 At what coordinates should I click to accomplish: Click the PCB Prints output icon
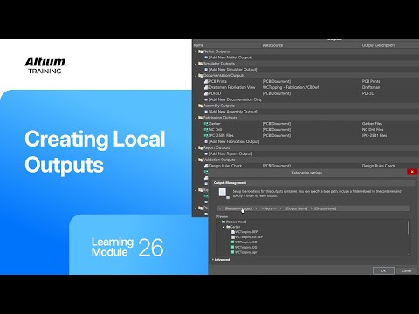click(206, 81)
